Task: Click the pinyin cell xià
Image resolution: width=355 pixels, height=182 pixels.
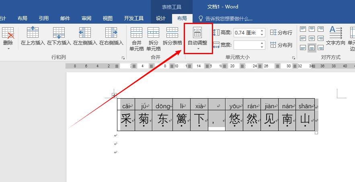Action: coord(199,104)
